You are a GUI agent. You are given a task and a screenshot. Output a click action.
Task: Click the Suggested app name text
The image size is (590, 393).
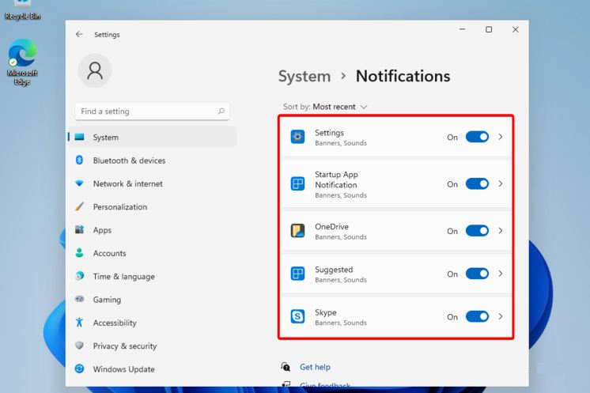[x=334, y=270]
